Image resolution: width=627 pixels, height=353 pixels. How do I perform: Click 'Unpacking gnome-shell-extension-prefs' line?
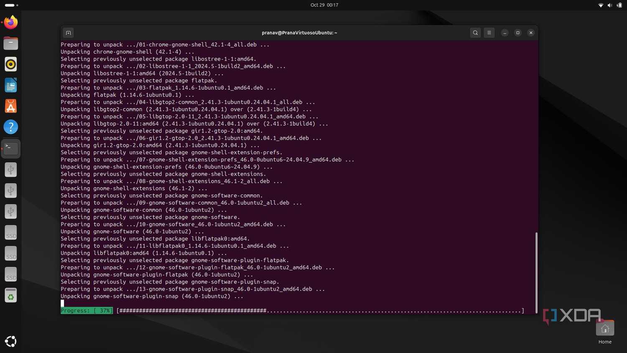click(x=167, y=167)
